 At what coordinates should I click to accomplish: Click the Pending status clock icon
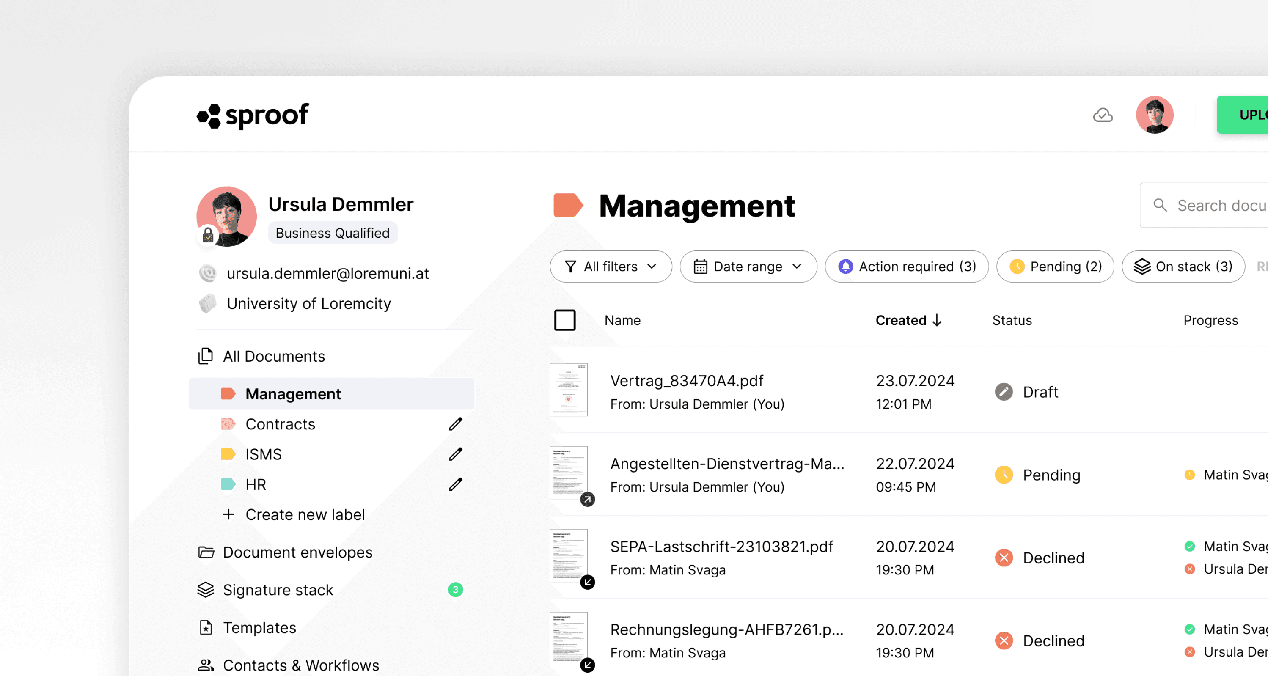1004,475
